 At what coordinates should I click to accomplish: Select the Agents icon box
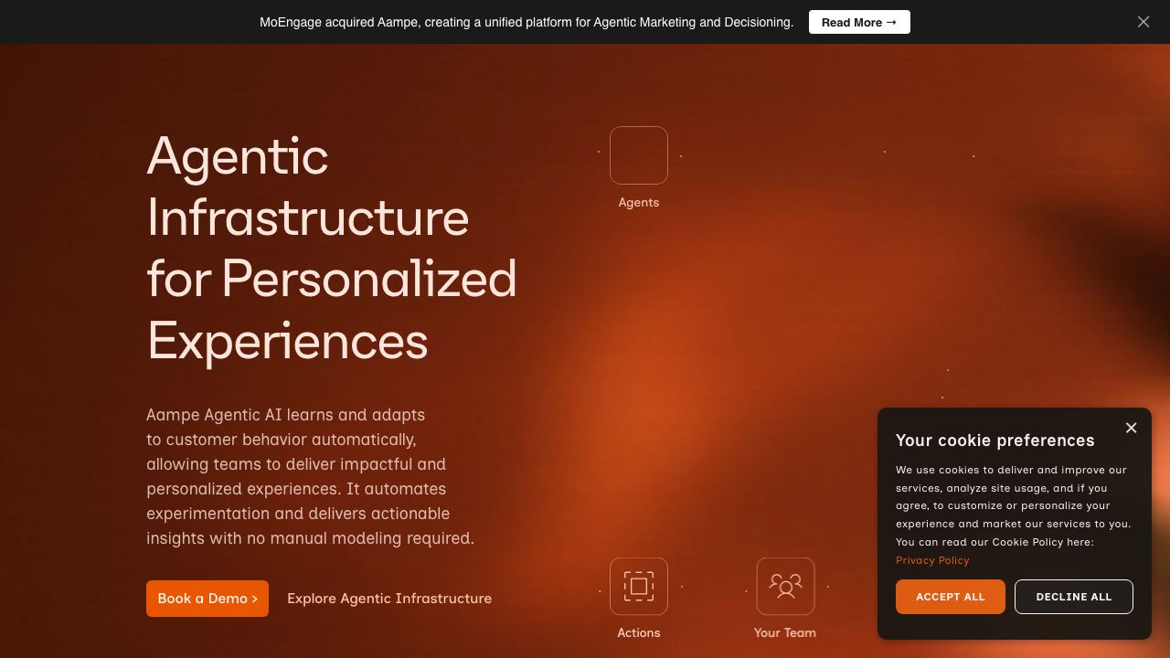point(639,155)
